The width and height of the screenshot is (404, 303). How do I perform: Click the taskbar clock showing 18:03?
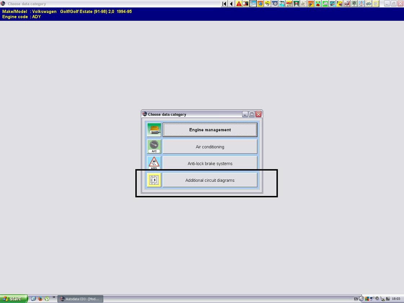(x=396, y=299)
